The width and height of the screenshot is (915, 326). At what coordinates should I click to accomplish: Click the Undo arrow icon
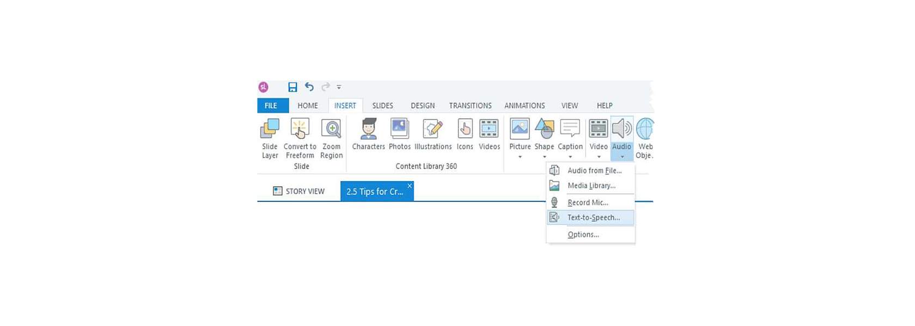tap(309, 87)
